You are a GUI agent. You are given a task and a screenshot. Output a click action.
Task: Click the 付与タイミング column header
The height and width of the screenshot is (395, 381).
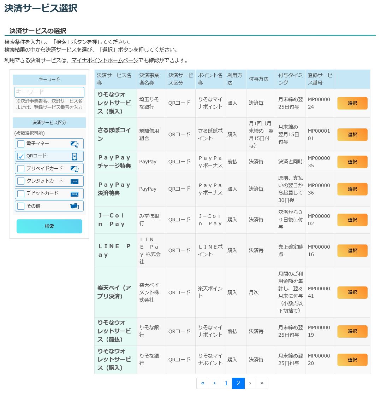pyautogui.click(x=291, y=79)
